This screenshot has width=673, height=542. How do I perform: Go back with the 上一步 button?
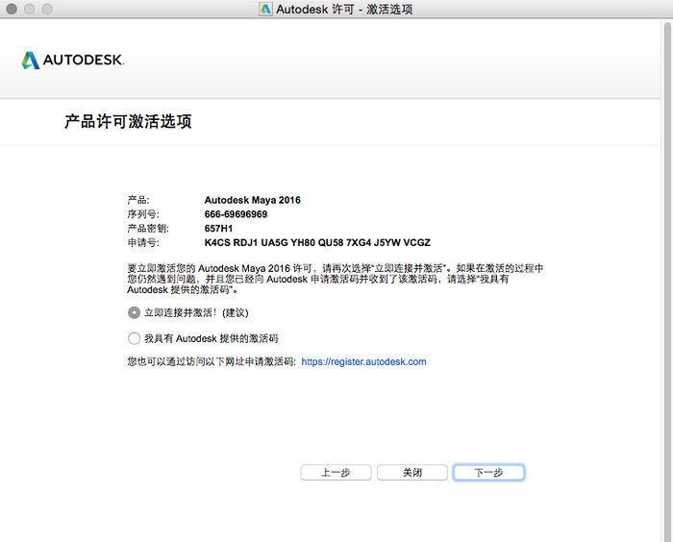[x=336, y=473]
